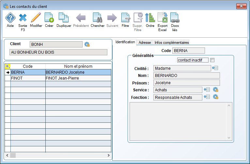
Task: Click the Service field showing Achats
Action: (x=178, y=90)
